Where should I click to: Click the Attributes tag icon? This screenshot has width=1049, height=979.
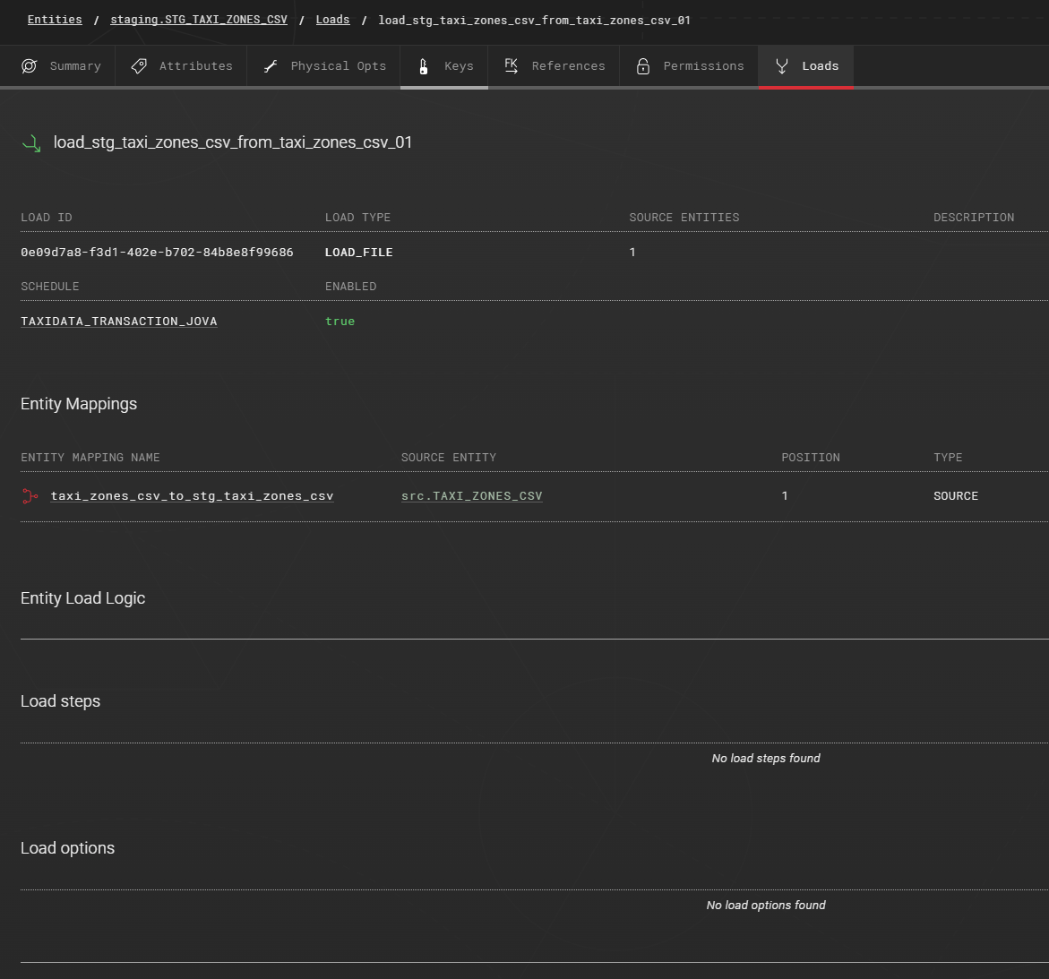(139, 66)
